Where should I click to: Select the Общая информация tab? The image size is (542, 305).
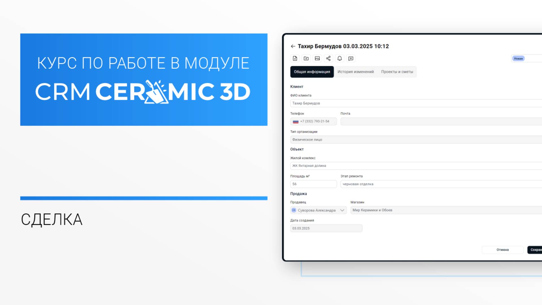[x=312, y=72]
